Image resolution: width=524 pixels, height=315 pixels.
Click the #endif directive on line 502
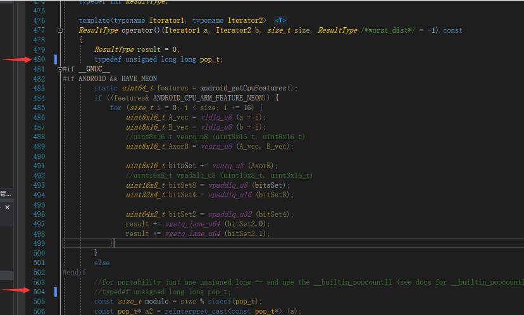coord(74,273)
